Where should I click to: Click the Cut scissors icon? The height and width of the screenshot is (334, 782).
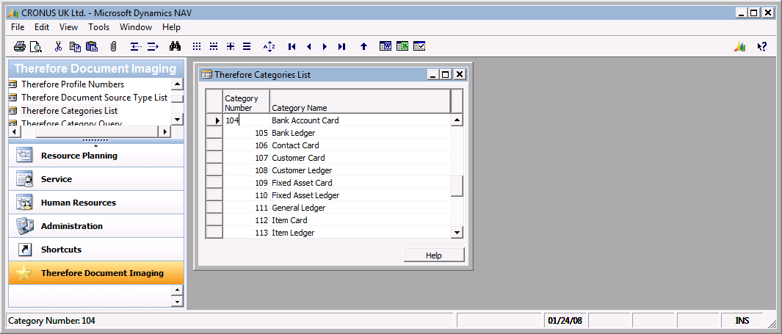click(58, 46)
